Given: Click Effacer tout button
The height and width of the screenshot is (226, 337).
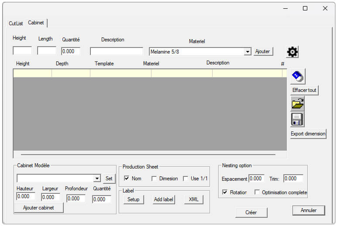Looking at the screenshot, I should coord(304,90).
